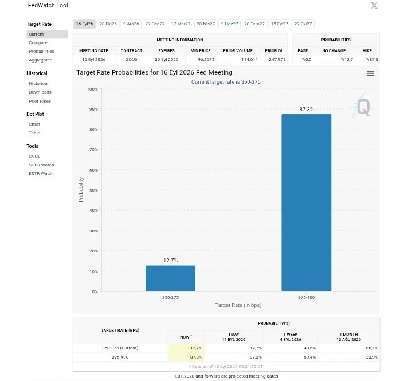Open Probabilities in the Target Rate section

point(41,52)
